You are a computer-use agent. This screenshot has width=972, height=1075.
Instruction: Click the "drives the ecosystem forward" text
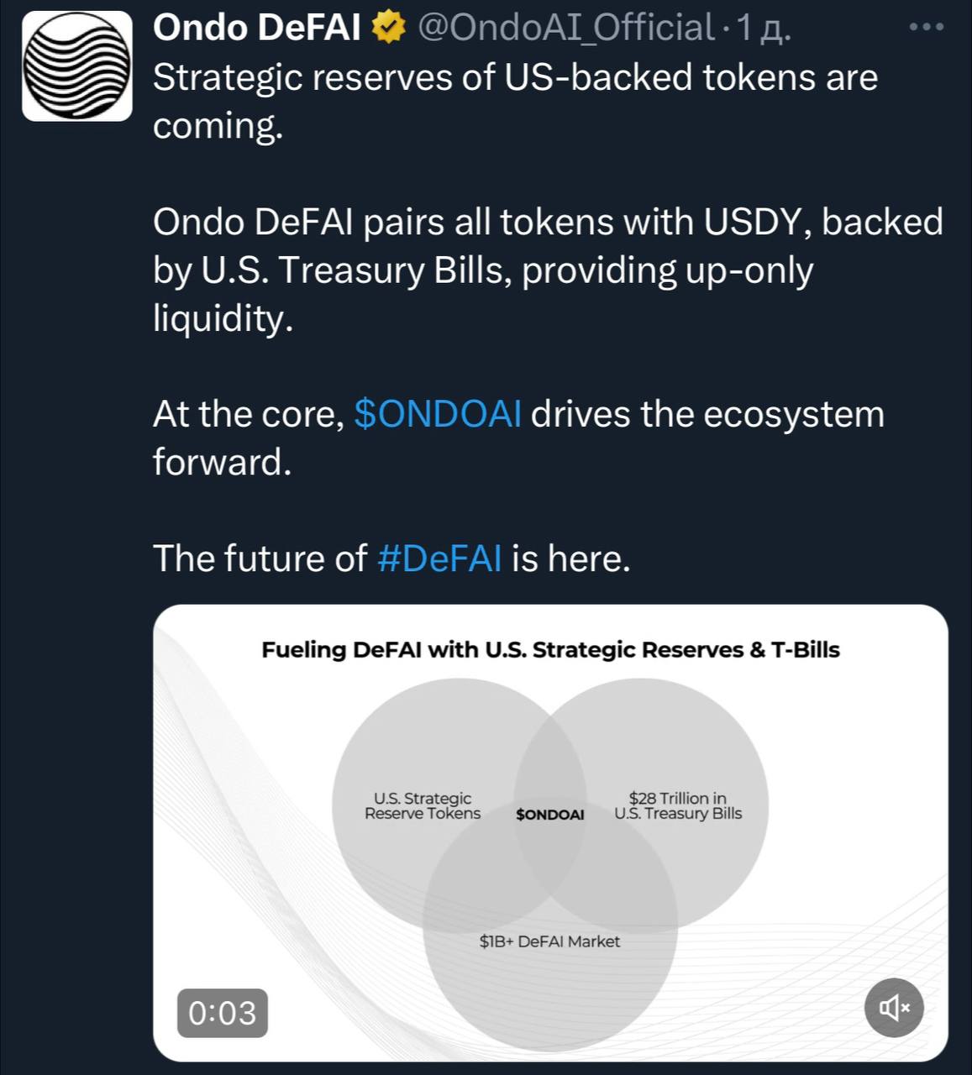point(706,414)
